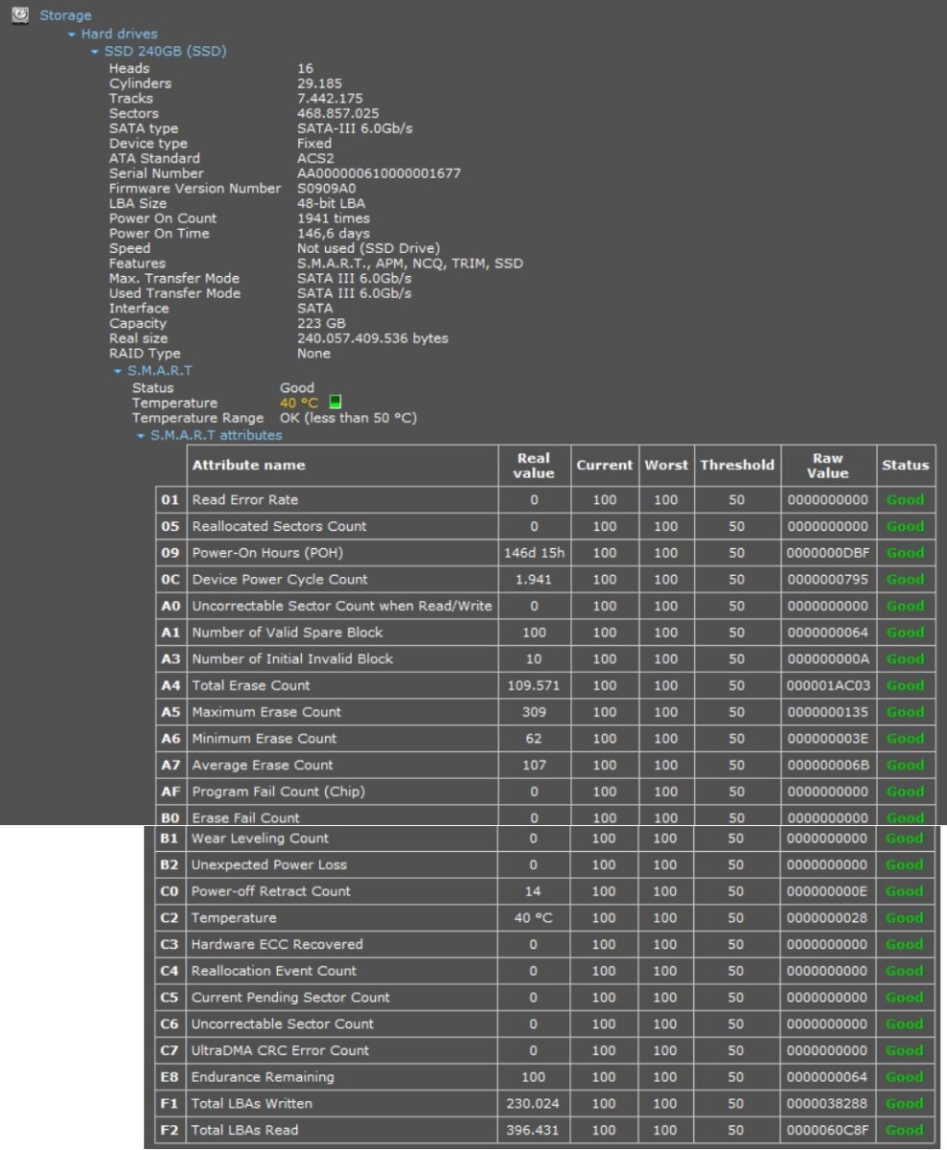Click Number of Valid Spare Block attribute
This screenshot has width=947, height=1150.
coord(288,632)
